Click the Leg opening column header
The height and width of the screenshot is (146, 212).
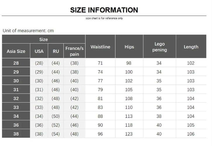[x=159, y=47]
